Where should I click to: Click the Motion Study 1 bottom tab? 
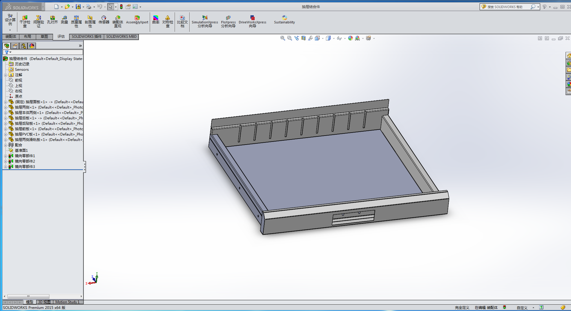(x=67, y=302)
